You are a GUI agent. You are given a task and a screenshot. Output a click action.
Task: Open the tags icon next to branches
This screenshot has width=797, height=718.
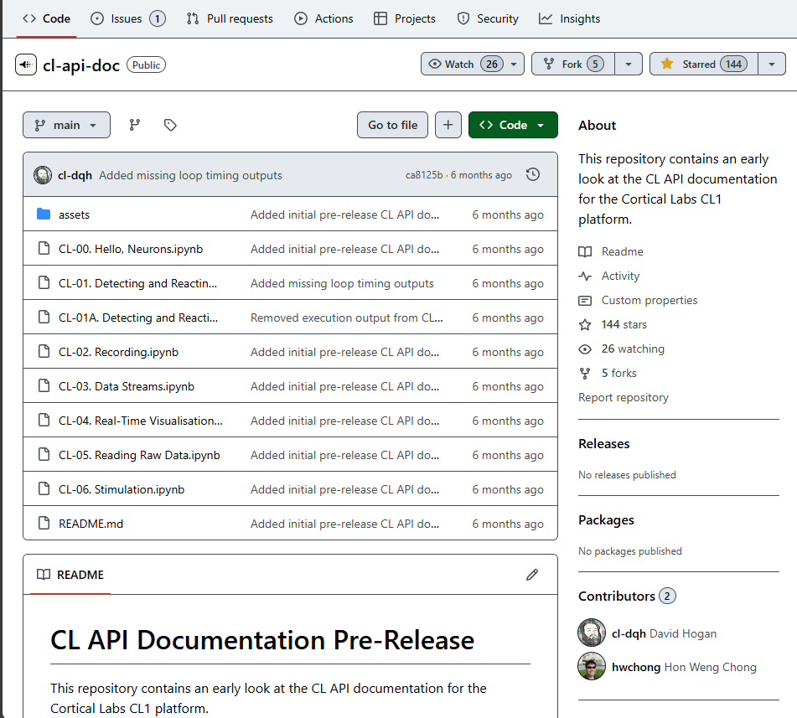(170, 125)
